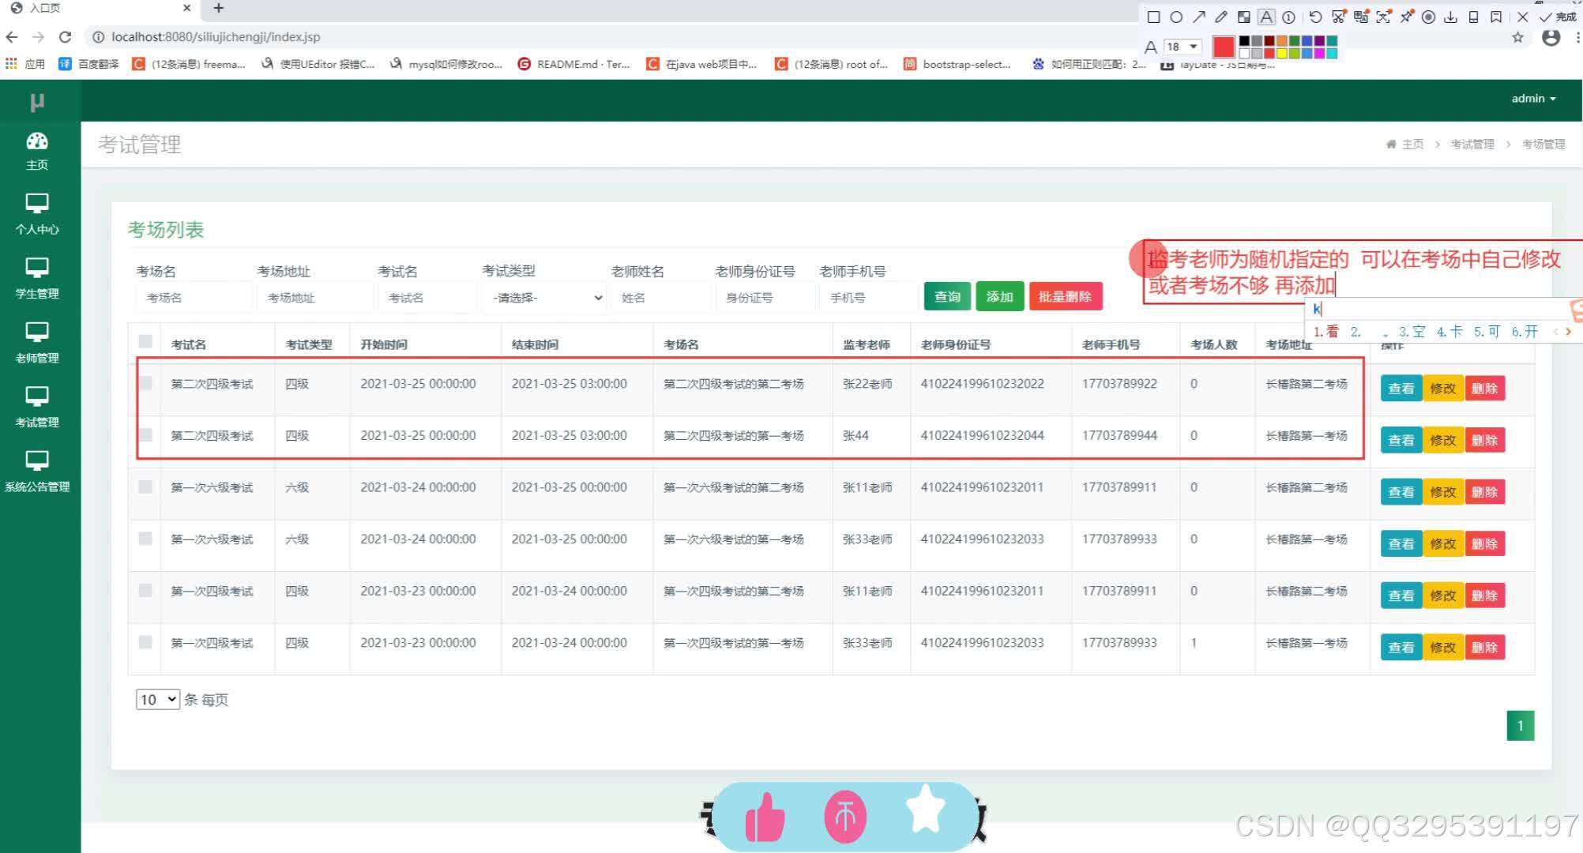Select the arrow annotation tool
Image resolution: width=1583 pixels, height=853 pixels.
pos(1199,17)
